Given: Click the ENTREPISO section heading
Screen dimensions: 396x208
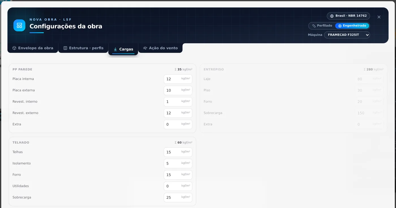Looking at the screenshot, I should click(214, 69).
